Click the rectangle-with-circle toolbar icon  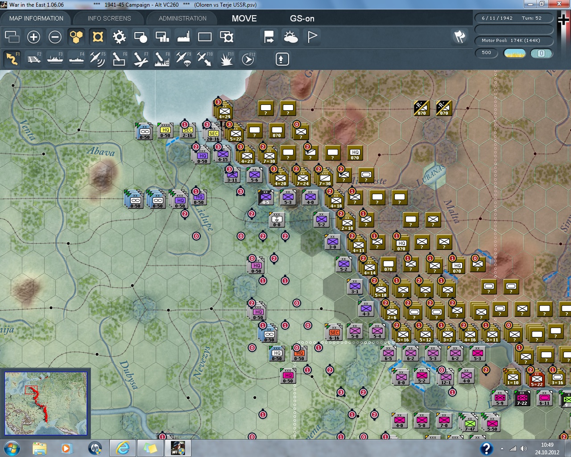point(141,37)
